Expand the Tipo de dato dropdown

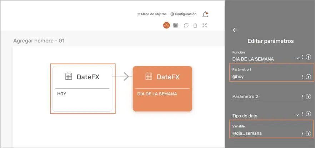pyautogui.click(x=297, y=115)
